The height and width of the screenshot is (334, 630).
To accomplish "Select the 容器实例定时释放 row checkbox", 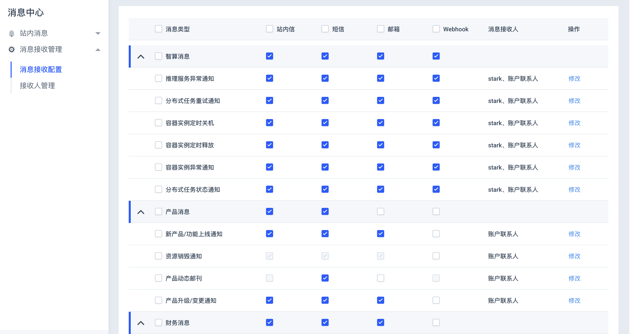I will (x=159, y=145).
